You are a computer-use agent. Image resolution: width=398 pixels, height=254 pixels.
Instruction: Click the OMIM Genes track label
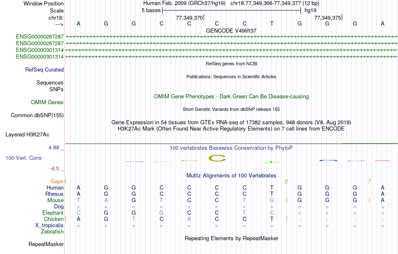coord(47,103)
